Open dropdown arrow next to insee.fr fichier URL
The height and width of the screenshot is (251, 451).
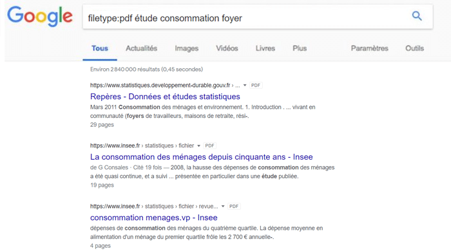(x=198, y=146)
